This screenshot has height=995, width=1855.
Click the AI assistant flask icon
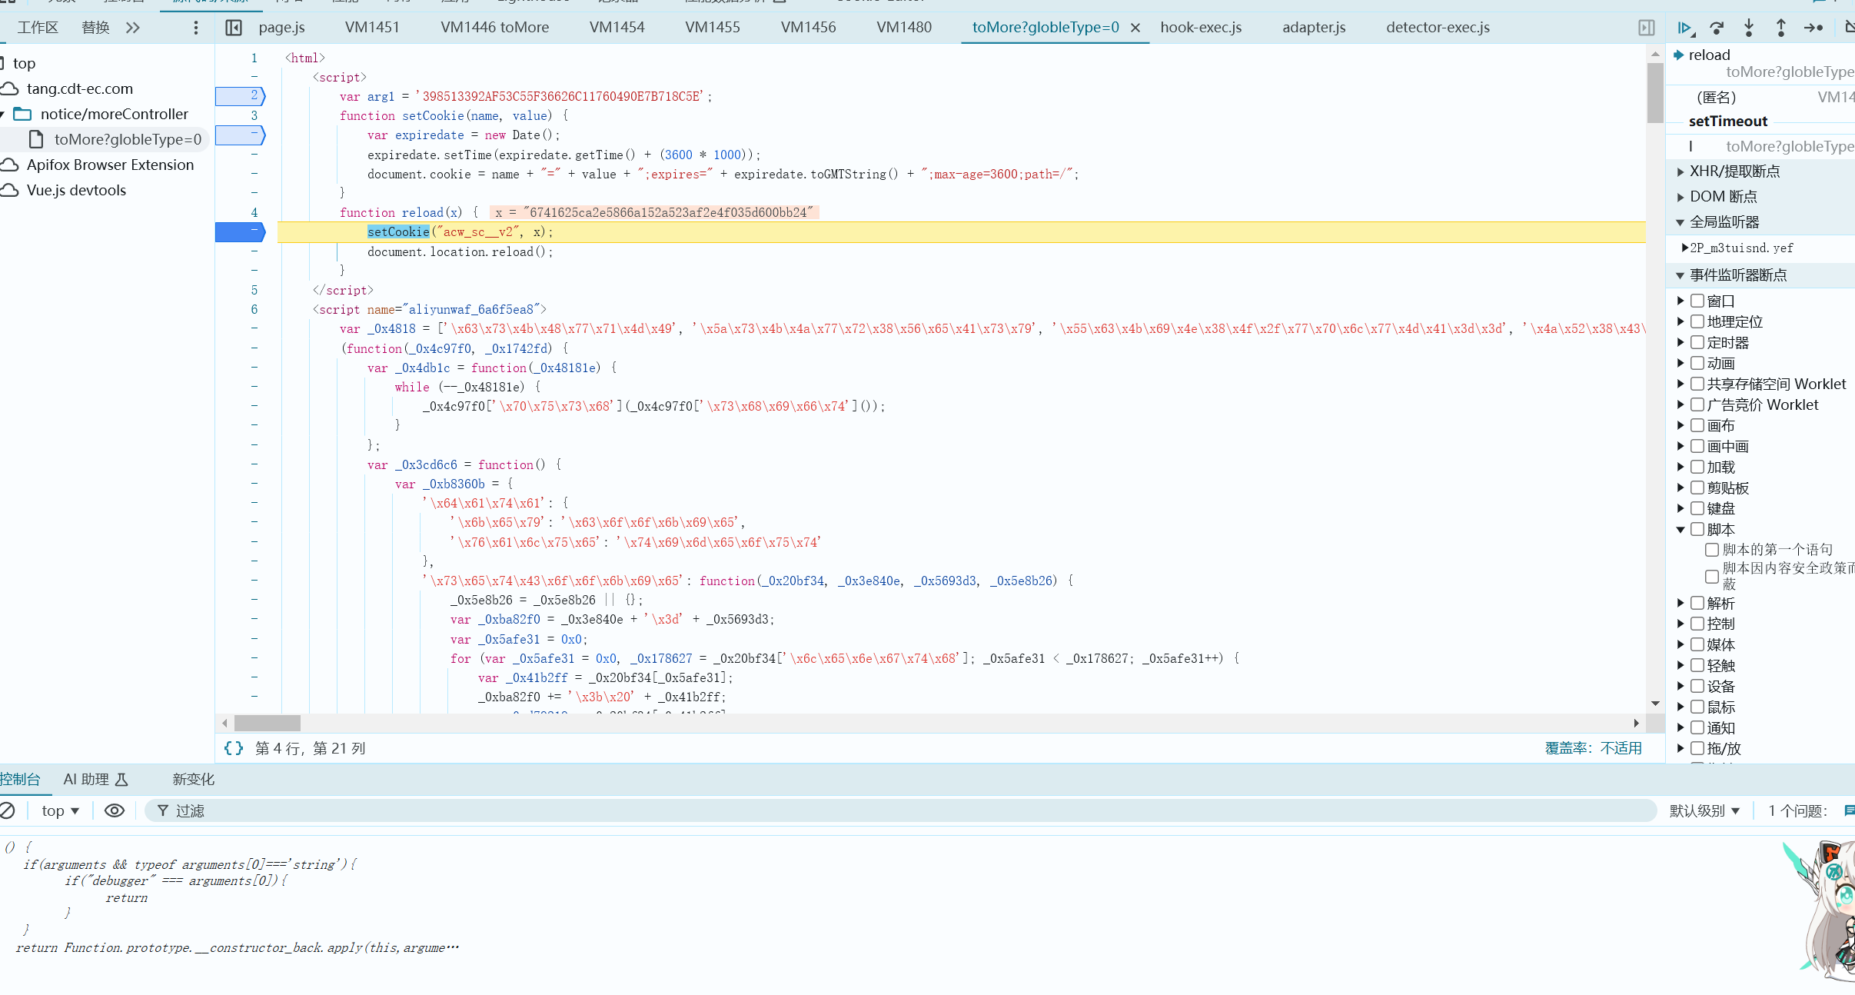(121, 780)
